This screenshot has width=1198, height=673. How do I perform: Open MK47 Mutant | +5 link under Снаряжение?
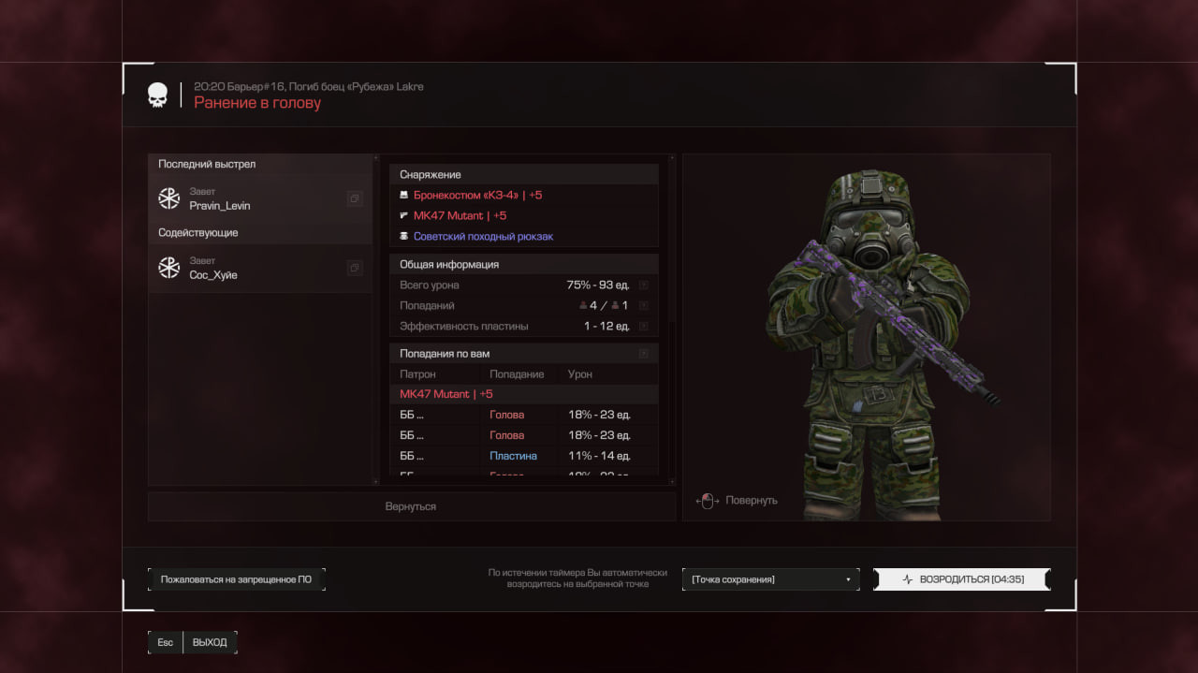click(x=460, y=216)
